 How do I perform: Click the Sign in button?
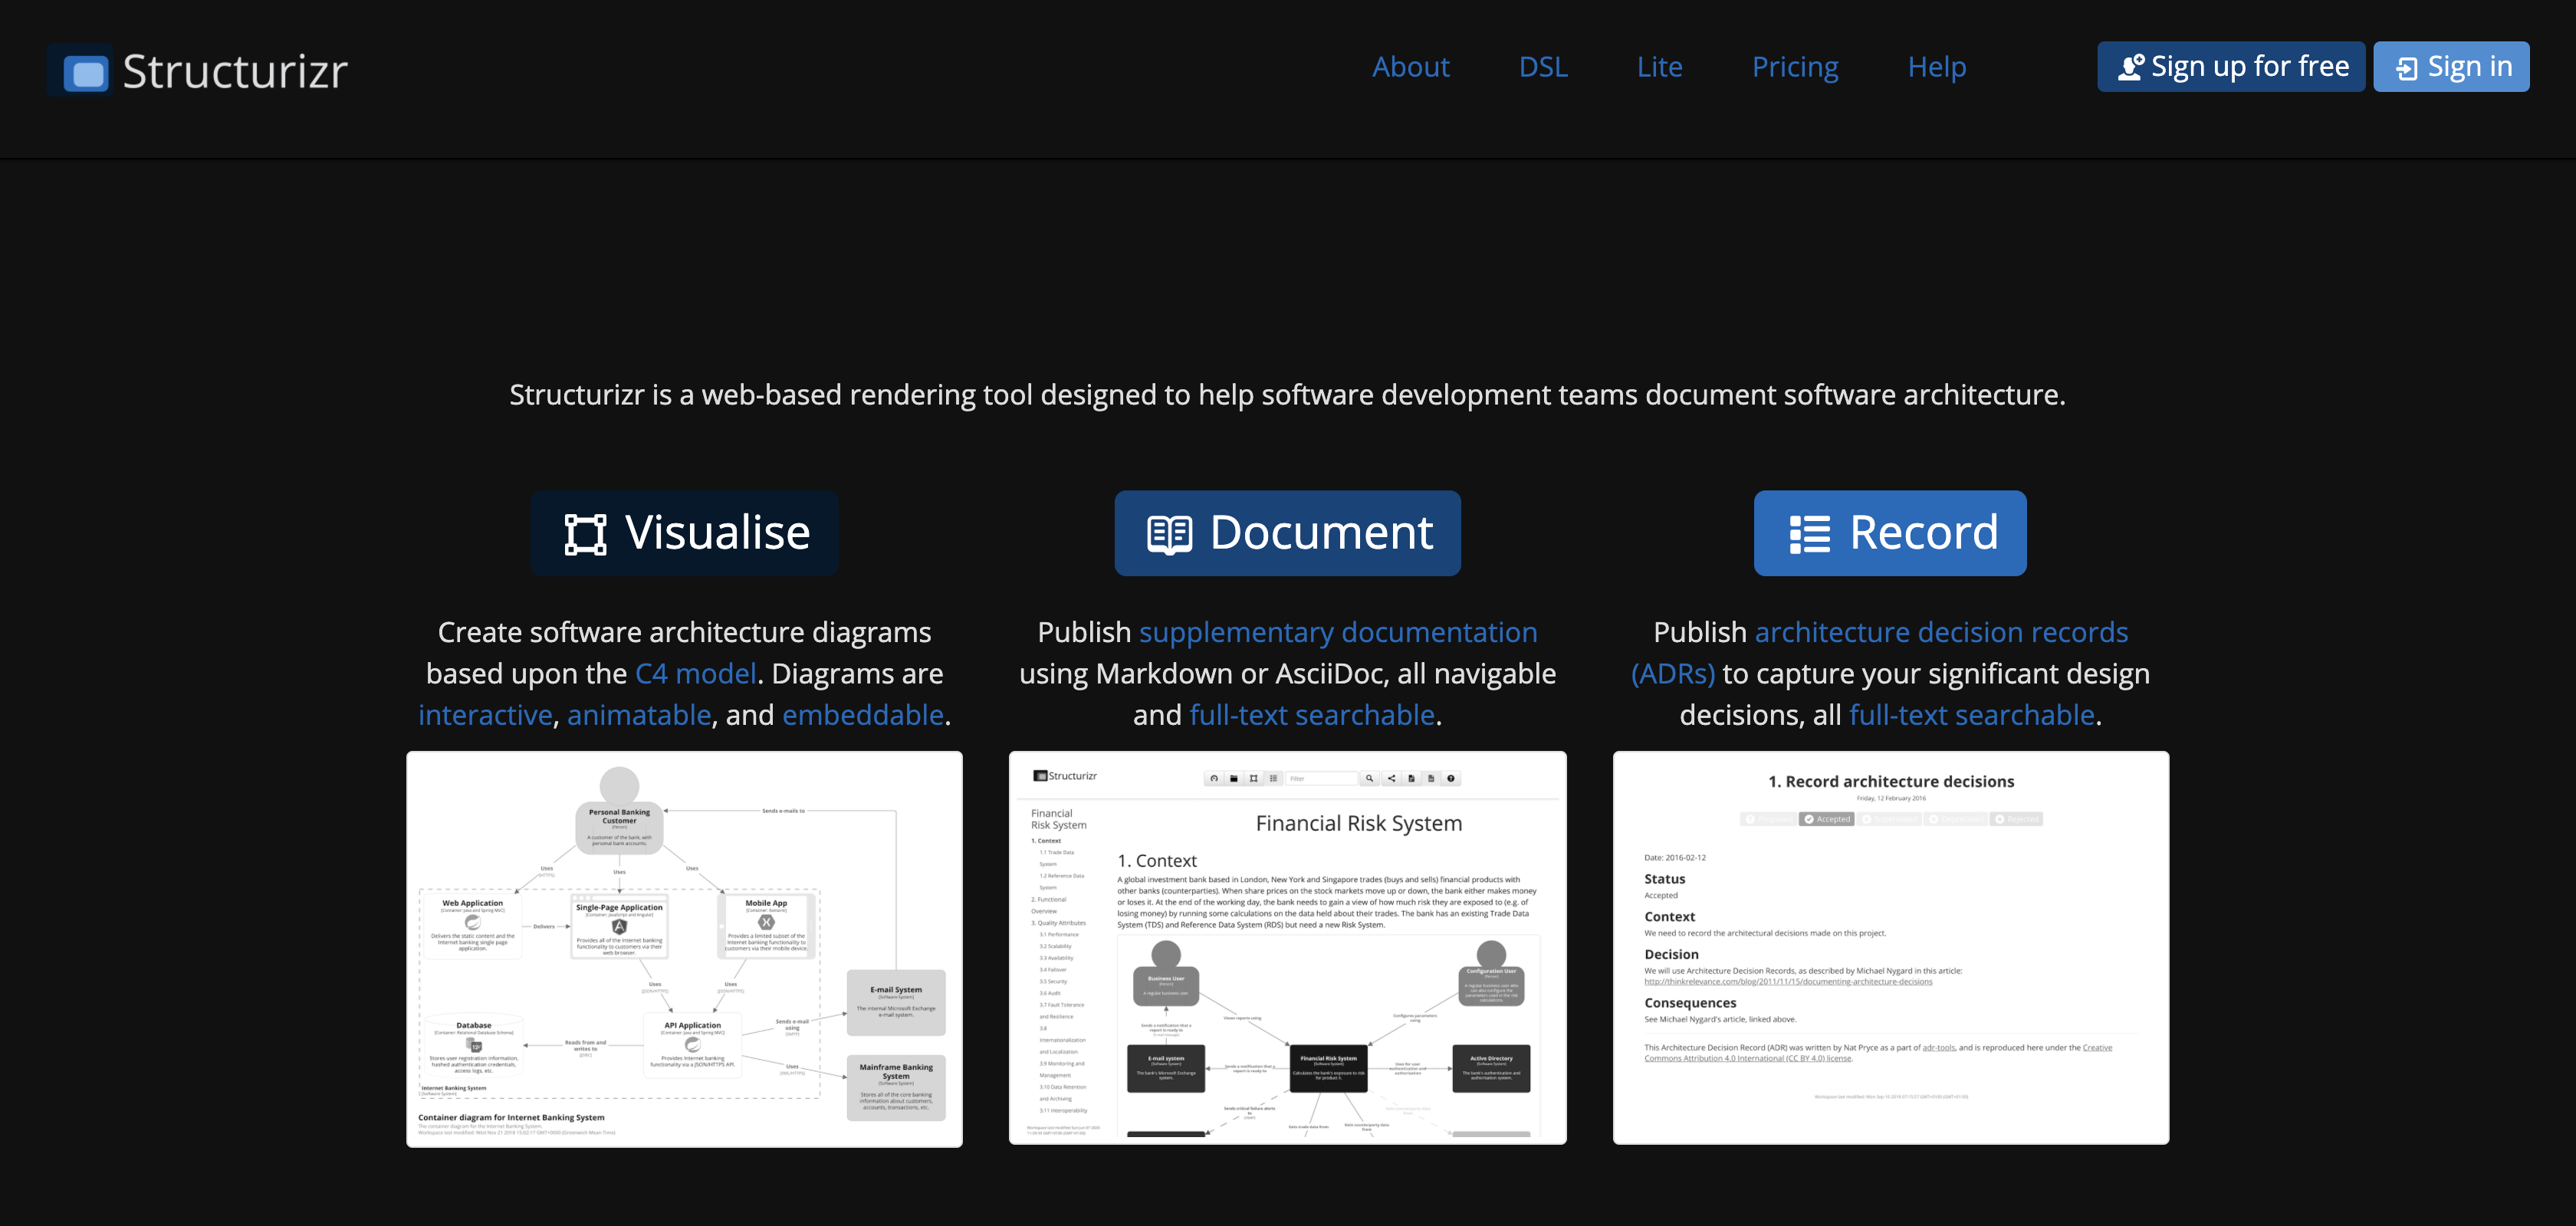click(2451, 67)
